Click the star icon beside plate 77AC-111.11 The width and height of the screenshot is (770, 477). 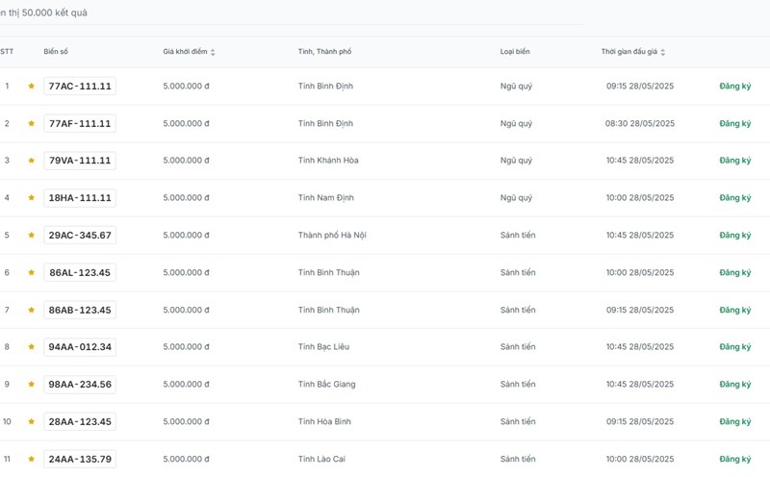click(31, 87)
